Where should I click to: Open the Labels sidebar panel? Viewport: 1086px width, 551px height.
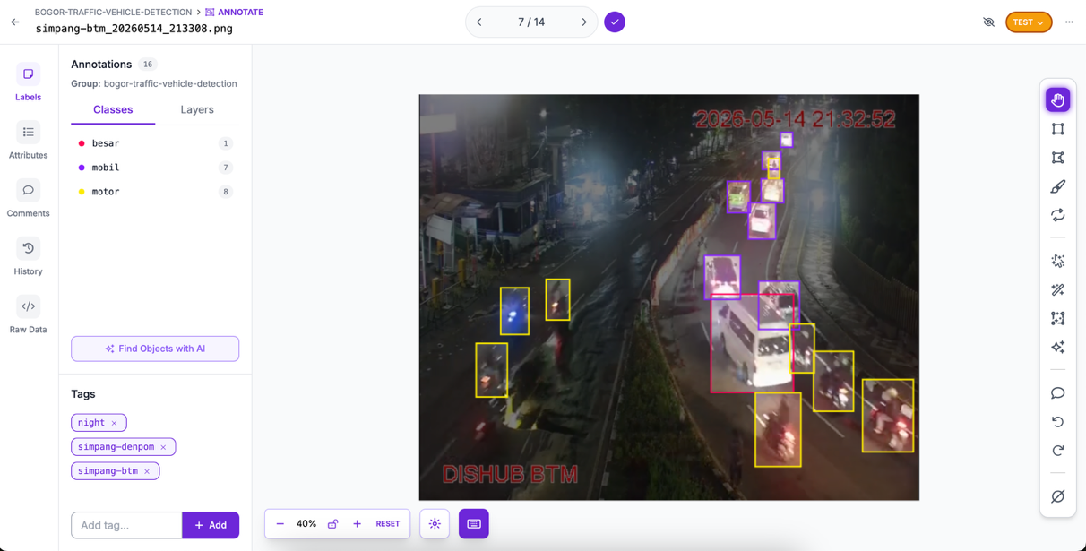click(28, 82)
